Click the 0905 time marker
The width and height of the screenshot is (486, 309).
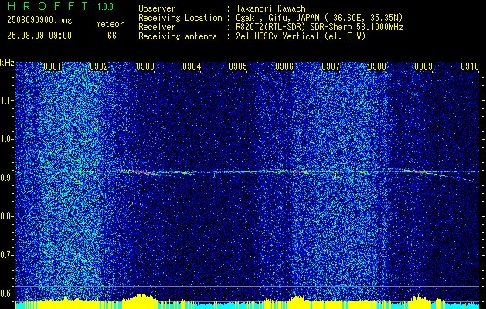pos(238,66)
